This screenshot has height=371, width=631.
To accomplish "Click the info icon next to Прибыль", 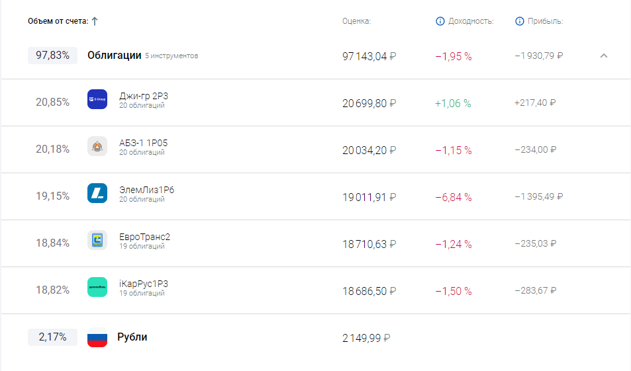I will [x=520, y=21].
